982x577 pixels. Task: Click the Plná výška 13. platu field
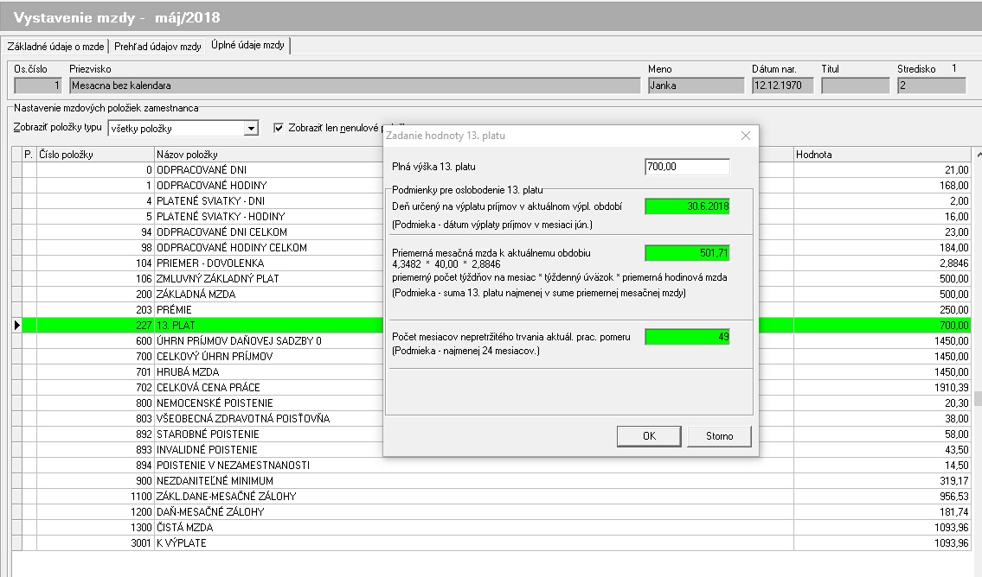coord(687,168)
